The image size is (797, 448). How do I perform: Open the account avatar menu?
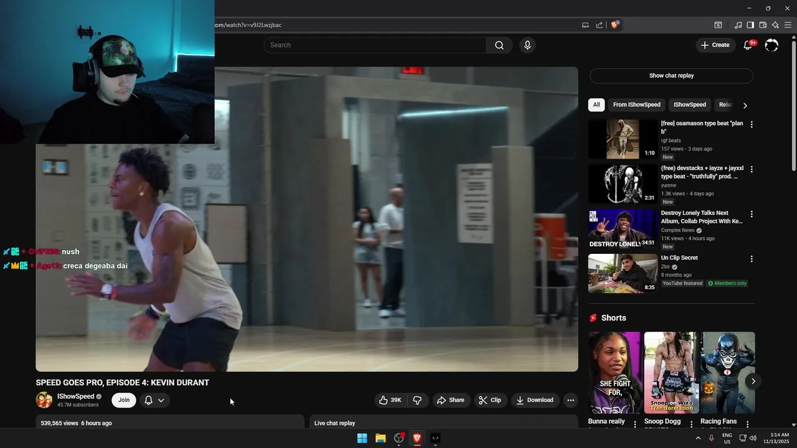click(x=771, y=45)
